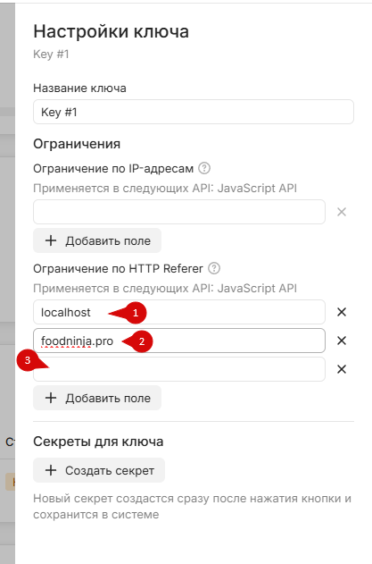This screenshot has width=372, height=564.
Task: Show the HTTP Referer restriction help icon
Action: click(x=214, y=268)
